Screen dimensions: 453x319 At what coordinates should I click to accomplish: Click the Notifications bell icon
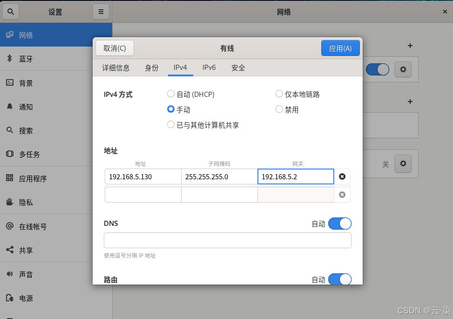tap(10, 107)
